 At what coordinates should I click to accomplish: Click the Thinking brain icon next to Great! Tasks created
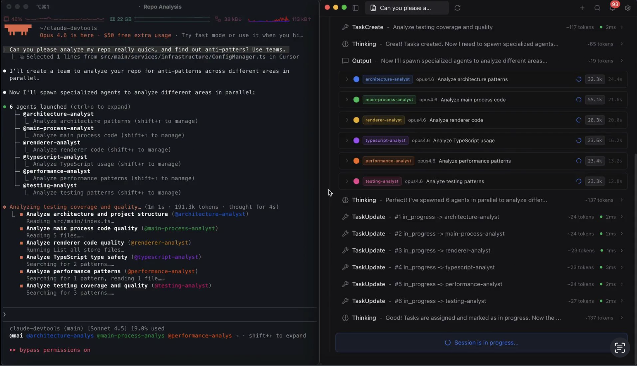pyautogui.click(x=345, y=44)
